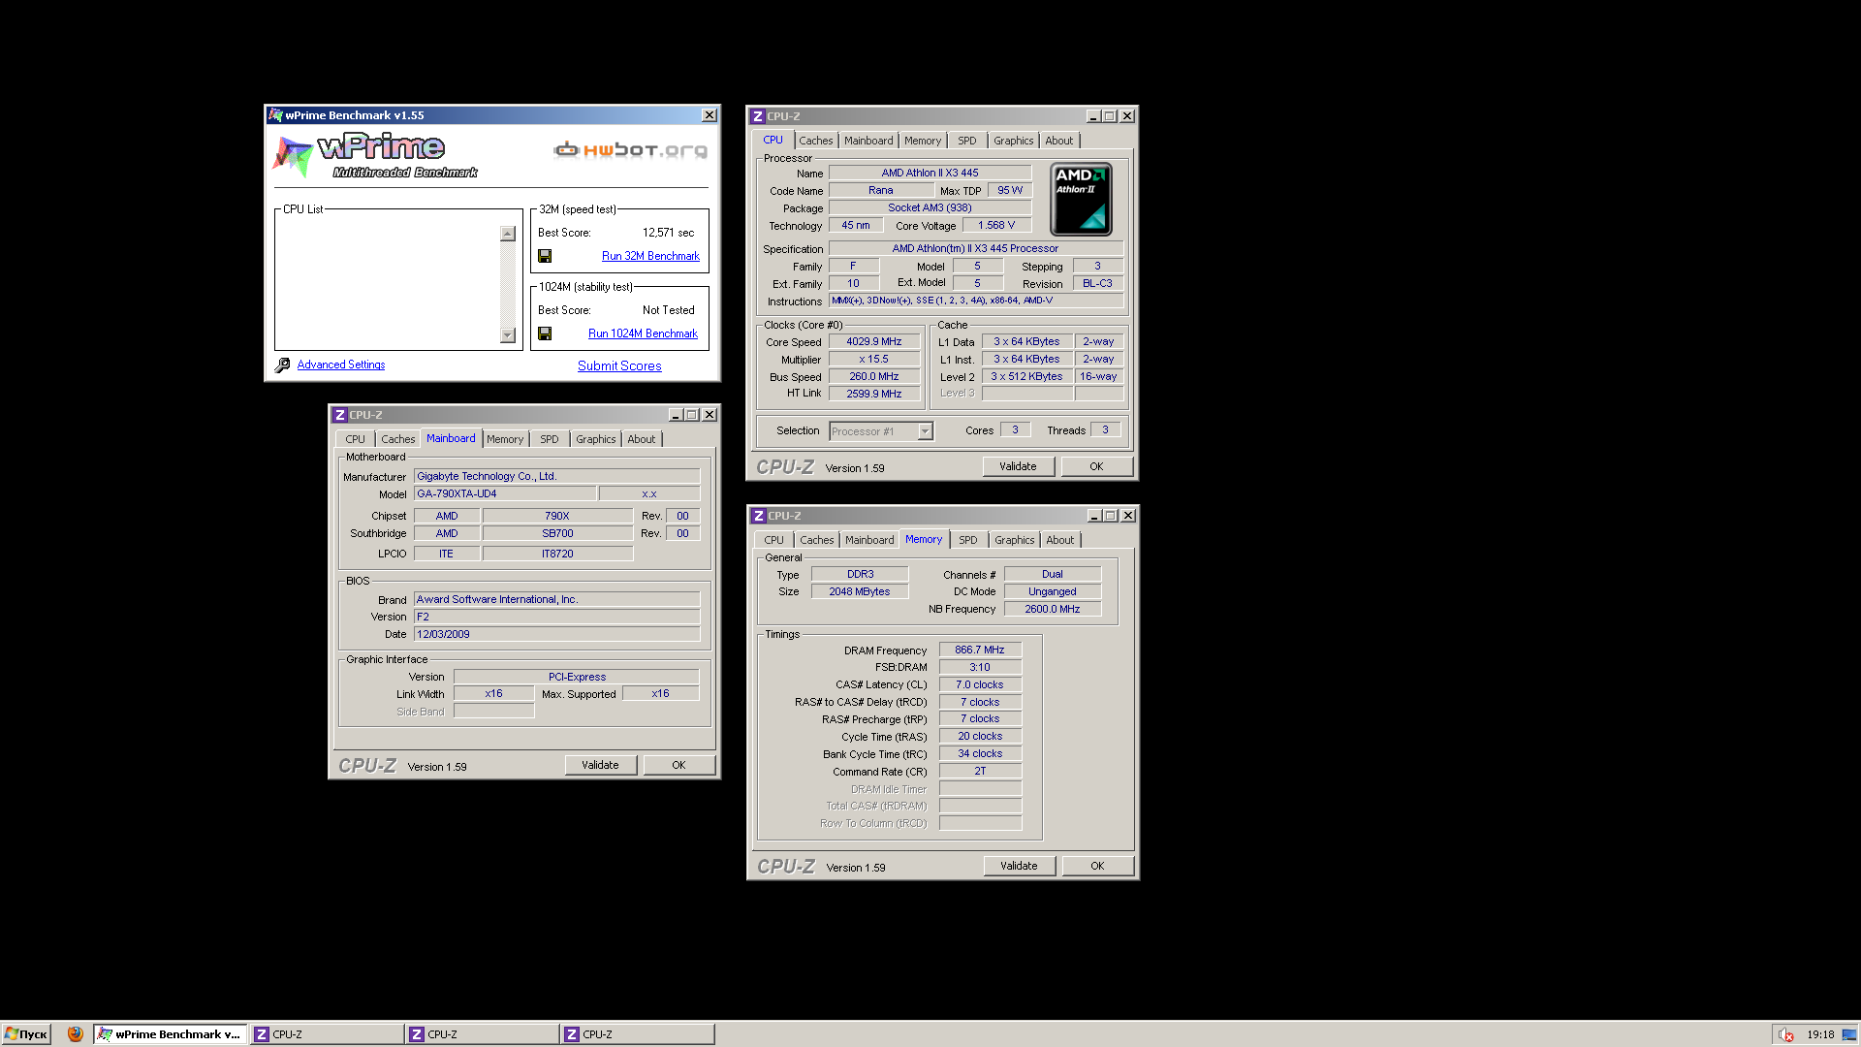The height and width of the screenshot is (1047, 1861).
Task: Click the BIOS date 12/03/2009 field
Action: (557, 635)
